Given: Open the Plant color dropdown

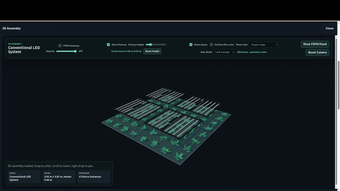Looking at the screenshot, I should click(x=264, y=45).
